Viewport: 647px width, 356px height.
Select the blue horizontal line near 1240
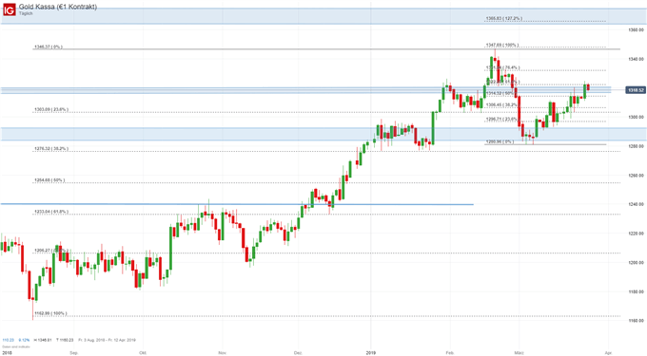point(237,204)
